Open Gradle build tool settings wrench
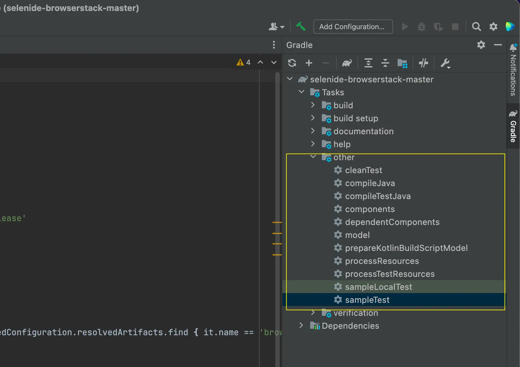This screenshot has width=520, height=367. coord(445,63)
